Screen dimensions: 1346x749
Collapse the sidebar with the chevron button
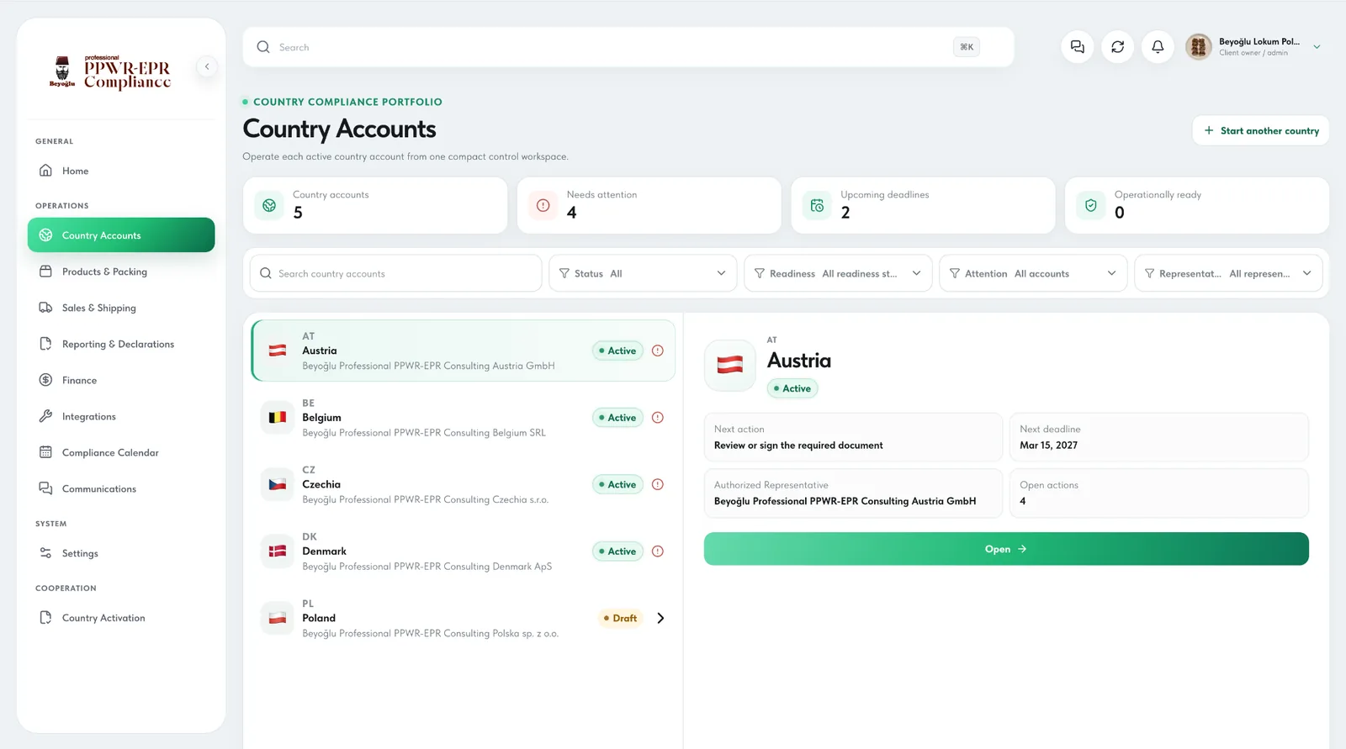tap(207, 66)
